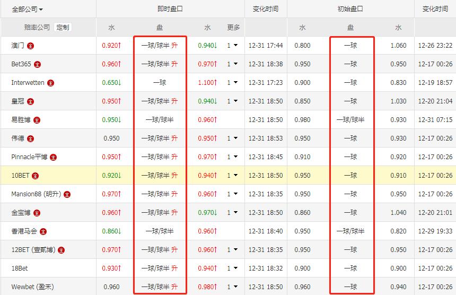Expand the 更多 dropdown in the 澳门 row

232,46
